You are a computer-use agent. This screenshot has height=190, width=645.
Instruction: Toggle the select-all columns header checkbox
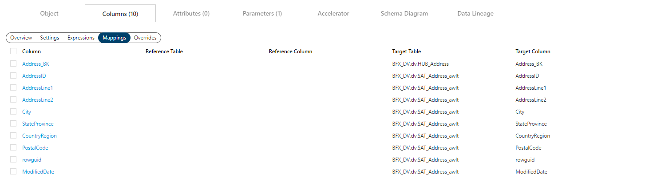pos(13,51)
